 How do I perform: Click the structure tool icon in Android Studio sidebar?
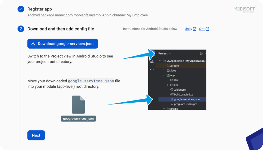click(152, 61)
